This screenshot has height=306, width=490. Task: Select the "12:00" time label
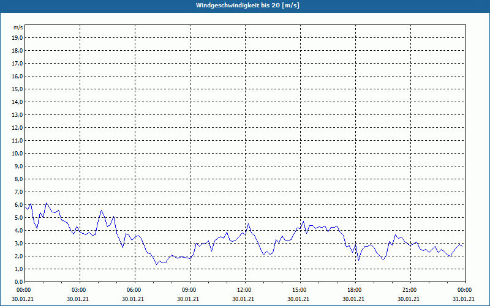coord(245,290)
